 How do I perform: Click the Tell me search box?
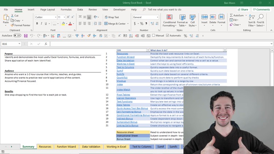[164, 9]
